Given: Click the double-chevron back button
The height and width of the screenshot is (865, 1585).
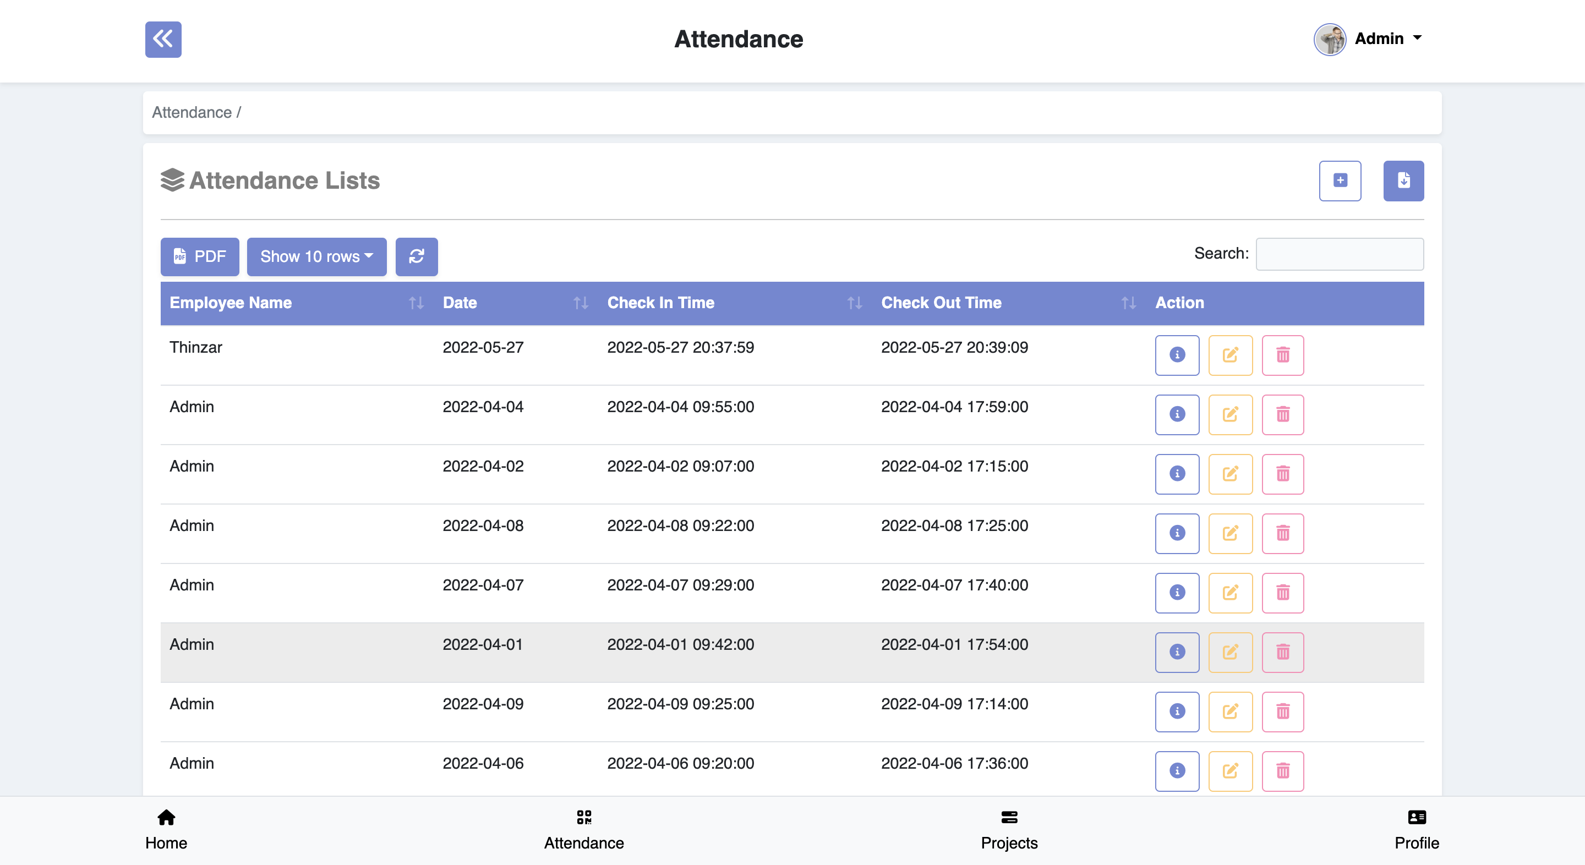Looking at the screenshot, I should tap(163, 40).
